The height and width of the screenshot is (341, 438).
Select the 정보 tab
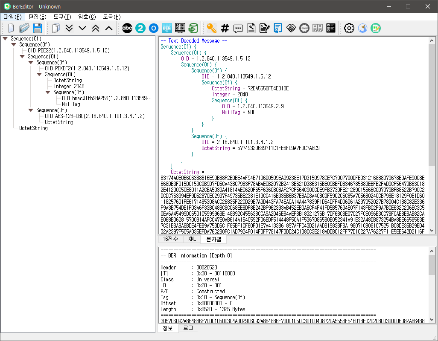pos(168,328)
